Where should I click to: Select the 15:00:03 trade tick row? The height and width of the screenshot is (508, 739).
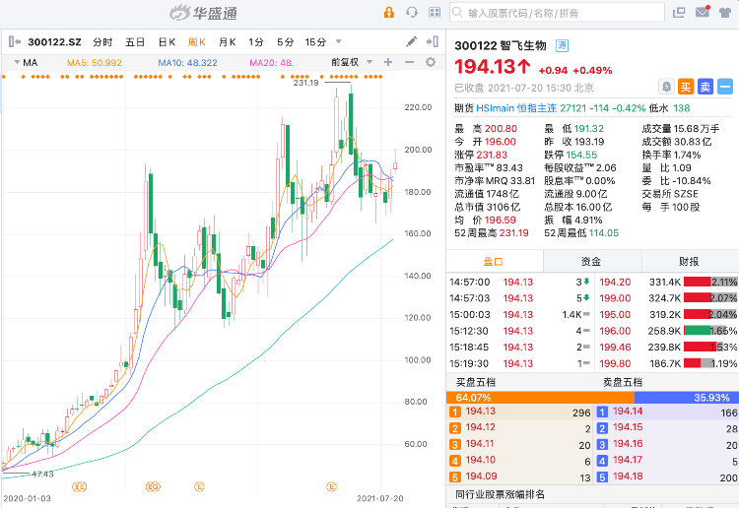pyautogui.click(x=520, y=314)
